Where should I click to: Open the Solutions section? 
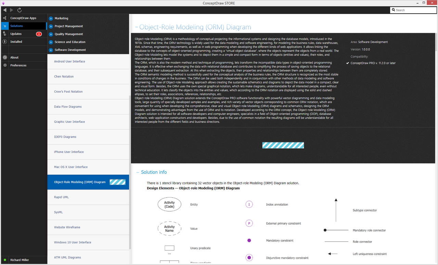coord(16,26)
